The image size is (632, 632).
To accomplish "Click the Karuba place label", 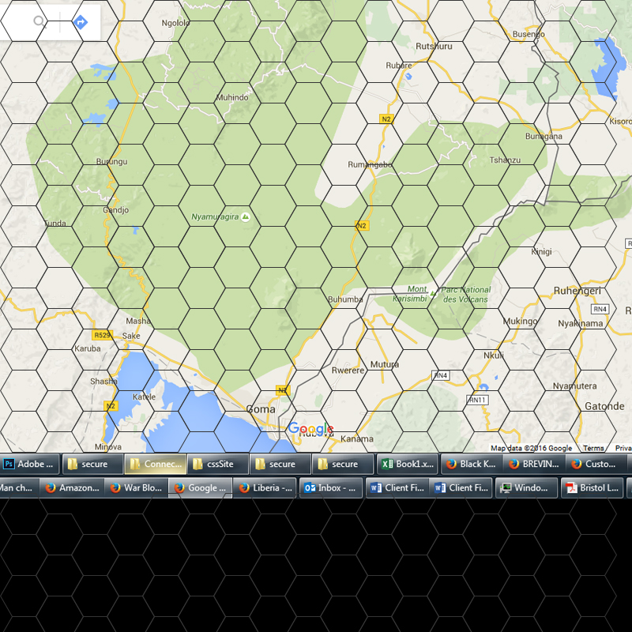I will tap(88, 348).
